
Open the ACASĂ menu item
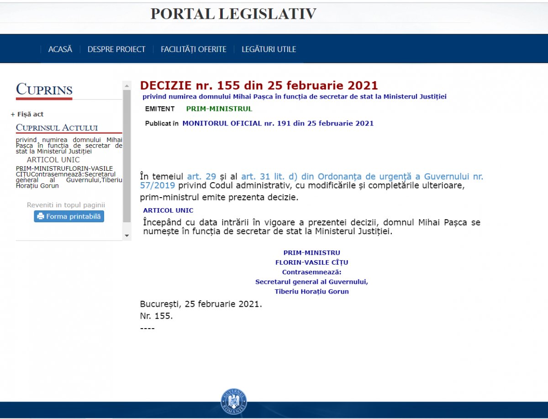[60, 49]
